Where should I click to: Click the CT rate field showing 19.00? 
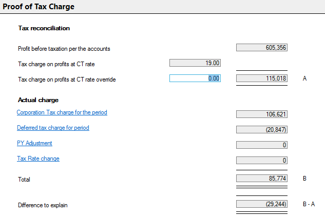click(195, 63)
